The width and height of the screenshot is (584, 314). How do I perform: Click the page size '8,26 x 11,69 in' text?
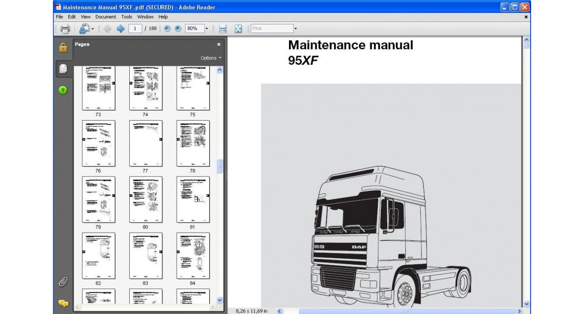[252, 311]
